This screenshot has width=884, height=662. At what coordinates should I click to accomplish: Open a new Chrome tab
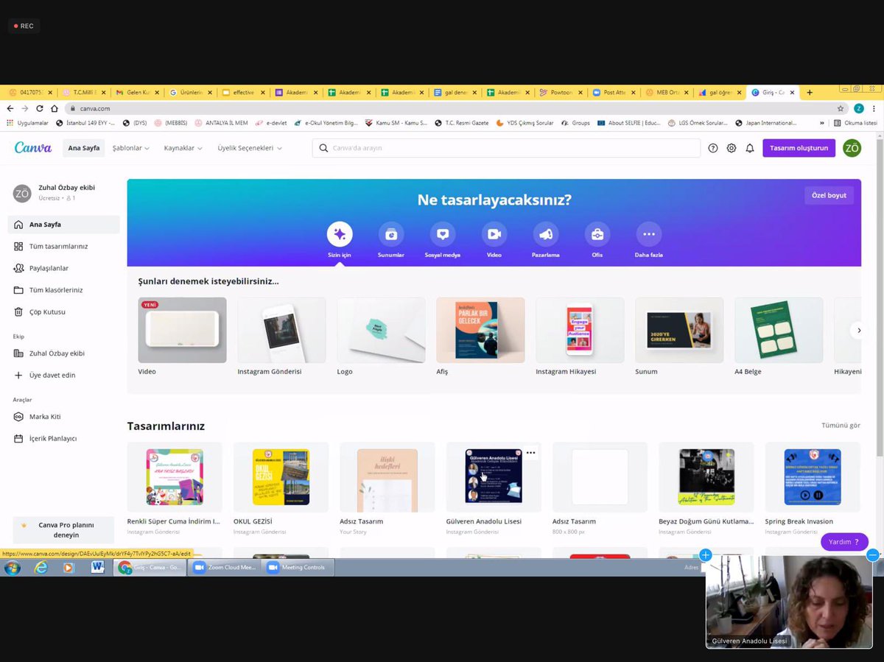[810, 92]
